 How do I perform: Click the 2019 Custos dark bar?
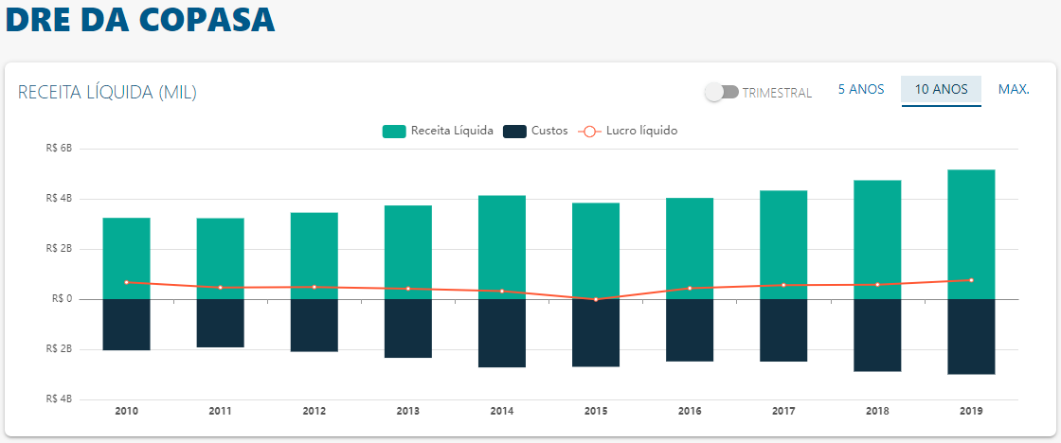(x=972, y=336)
